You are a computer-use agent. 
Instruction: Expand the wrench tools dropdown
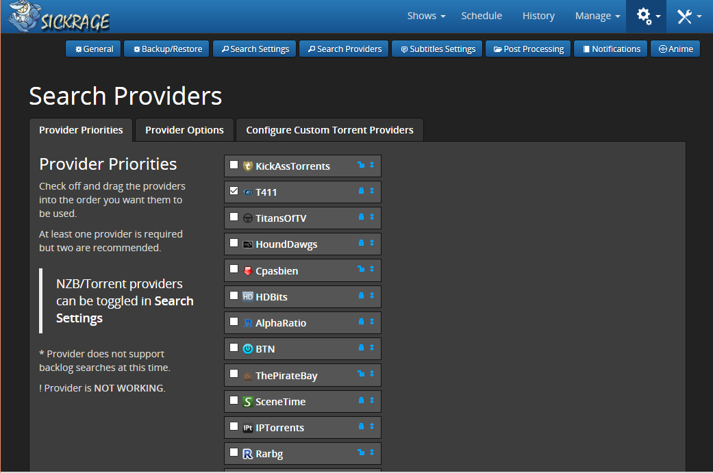[689, 16]
